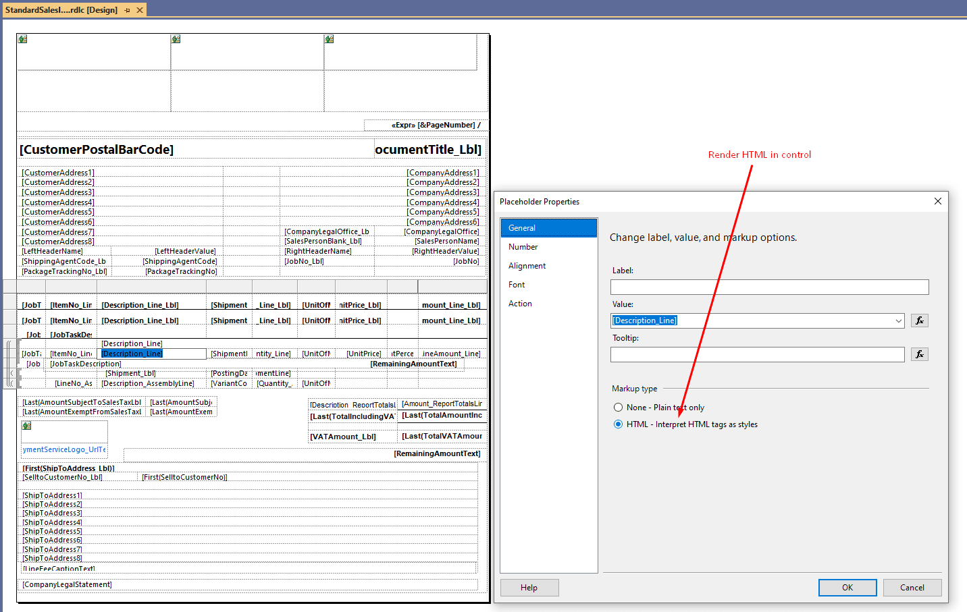Select the [CompanyLegalStatement] text box
The width and height of the screenshot is (967, 612).
tap(67, 584)
